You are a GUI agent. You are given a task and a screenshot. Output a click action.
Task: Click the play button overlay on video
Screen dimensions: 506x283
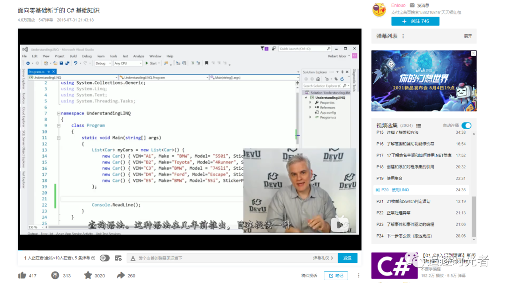pyautogui.click(x=340, y=225)
